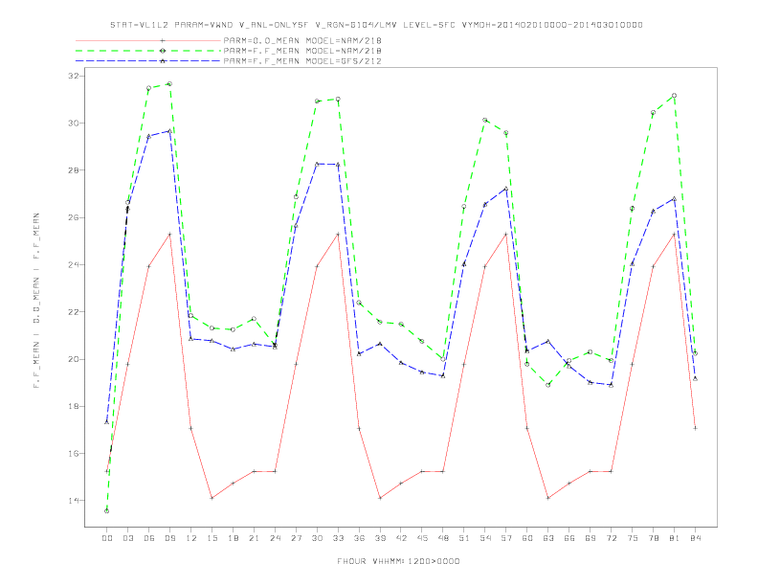The image size is (758, 586).
Task: Click blue triangle data point at hour 30
Action: click(x=317, y=164)
